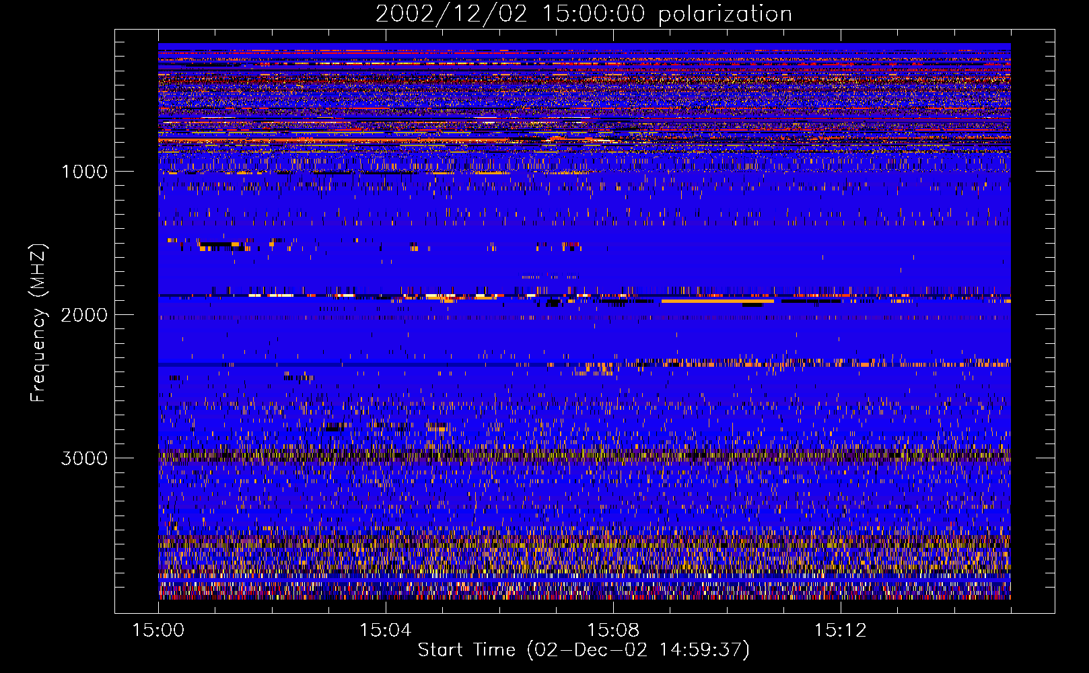
Task: Click the "Frequency (MHZ)" axis label
Action: click(x=38, y=323)
